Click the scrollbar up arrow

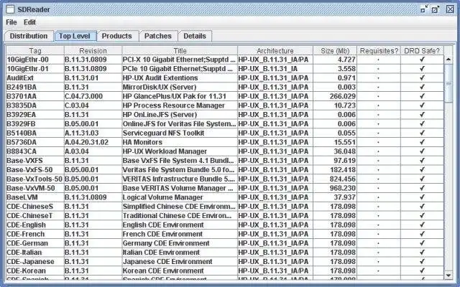click(448, 60)
